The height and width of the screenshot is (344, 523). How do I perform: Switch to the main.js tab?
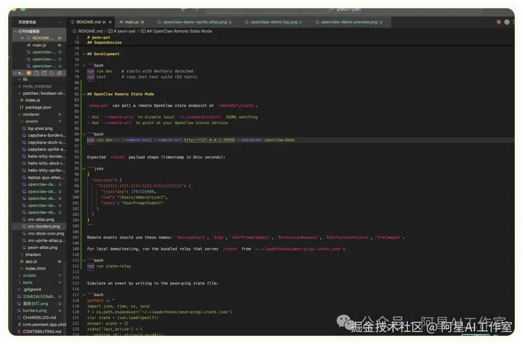[131, 22]
